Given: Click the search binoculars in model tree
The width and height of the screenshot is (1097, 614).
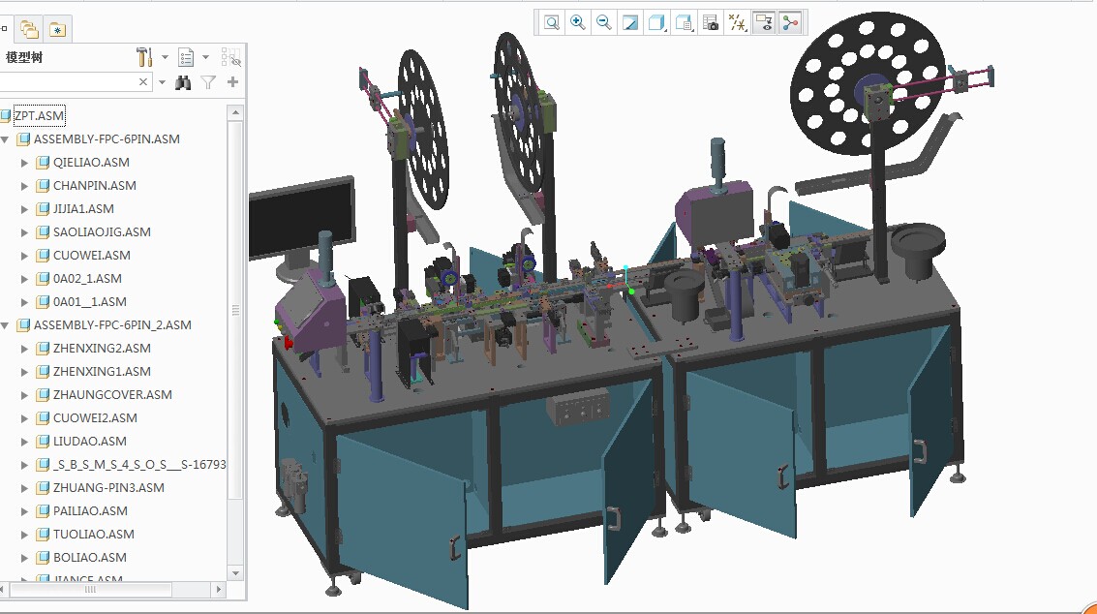Looking at the screenshot, I should (182, 82).
